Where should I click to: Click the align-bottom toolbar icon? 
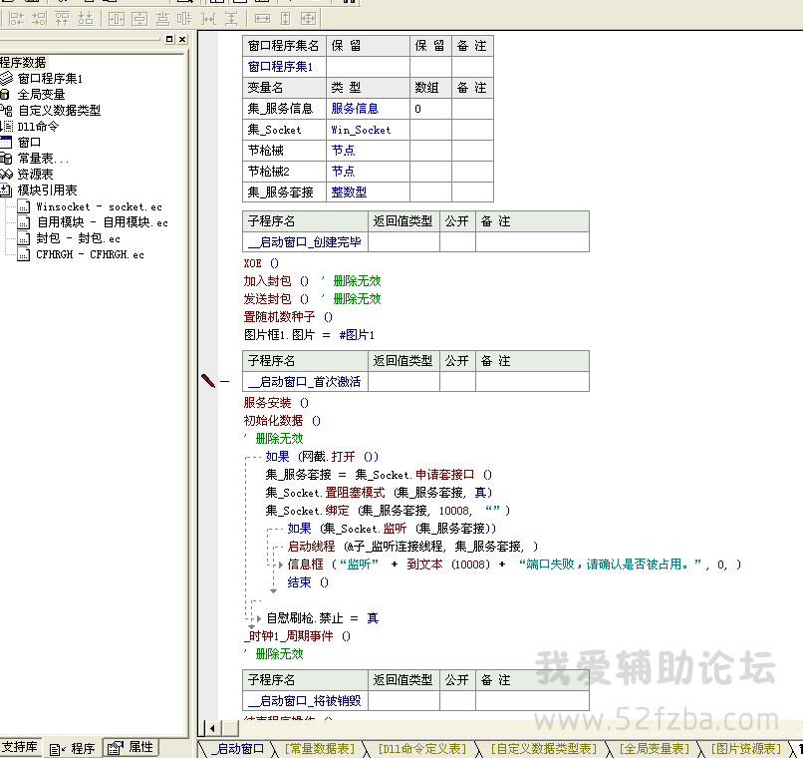pos(86,19)
